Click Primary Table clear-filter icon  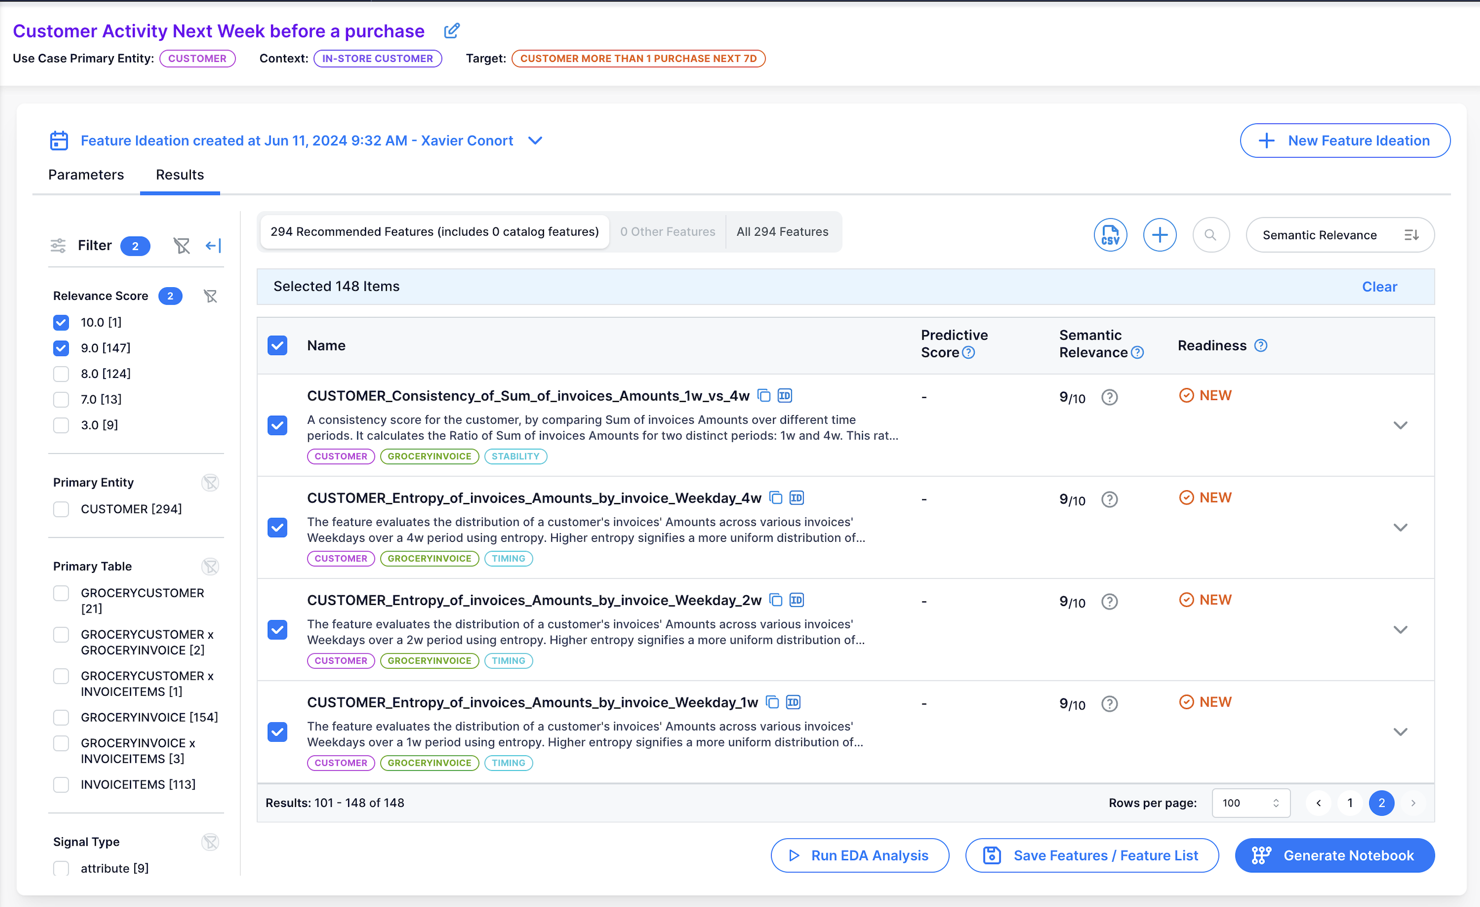coord(210,567)
